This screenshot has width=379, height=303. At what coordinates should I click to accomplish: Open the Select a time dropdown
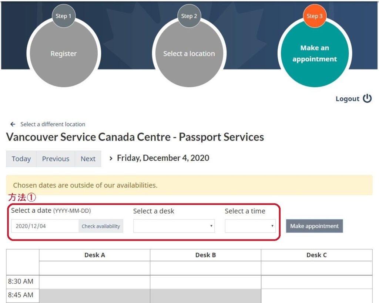coord(250,226)
